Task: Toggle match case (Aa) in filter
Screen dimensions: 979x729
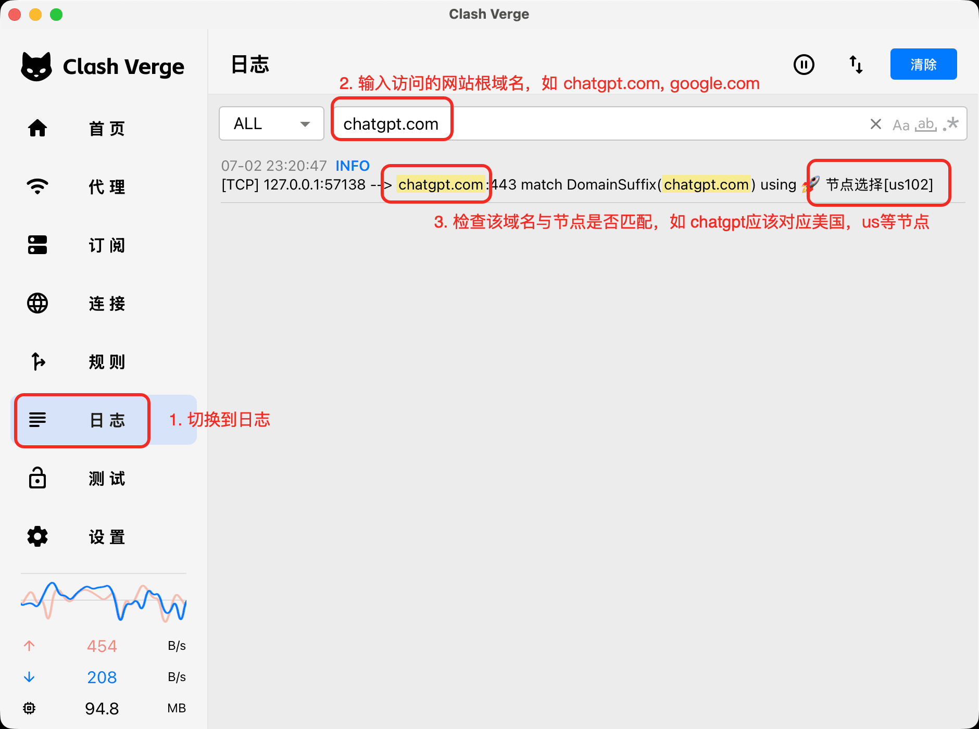Action: (901, 125)
